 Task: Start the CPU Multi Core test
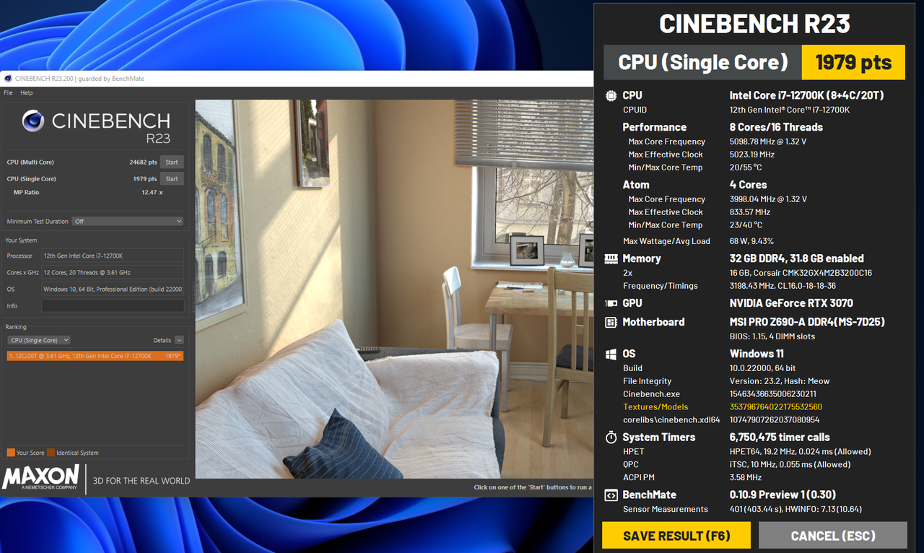[172, 162]
